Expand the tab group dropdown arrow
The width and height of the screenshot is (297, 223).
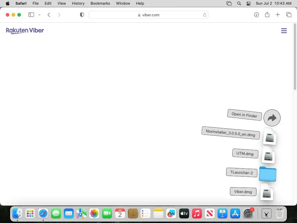[39, 15]
